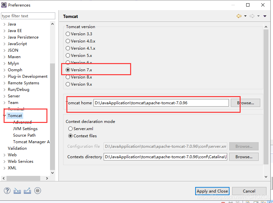Select the Tomcat tree item

point(15,116)
